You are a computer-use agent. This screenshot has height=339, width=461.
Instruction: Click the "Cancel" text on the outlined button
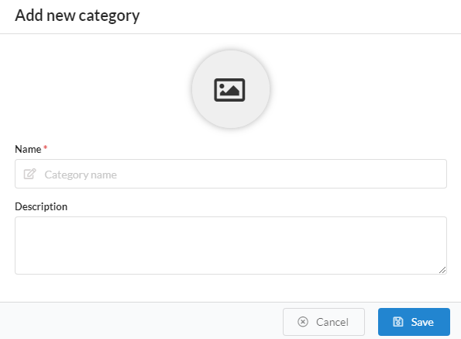tap(332, 322)
